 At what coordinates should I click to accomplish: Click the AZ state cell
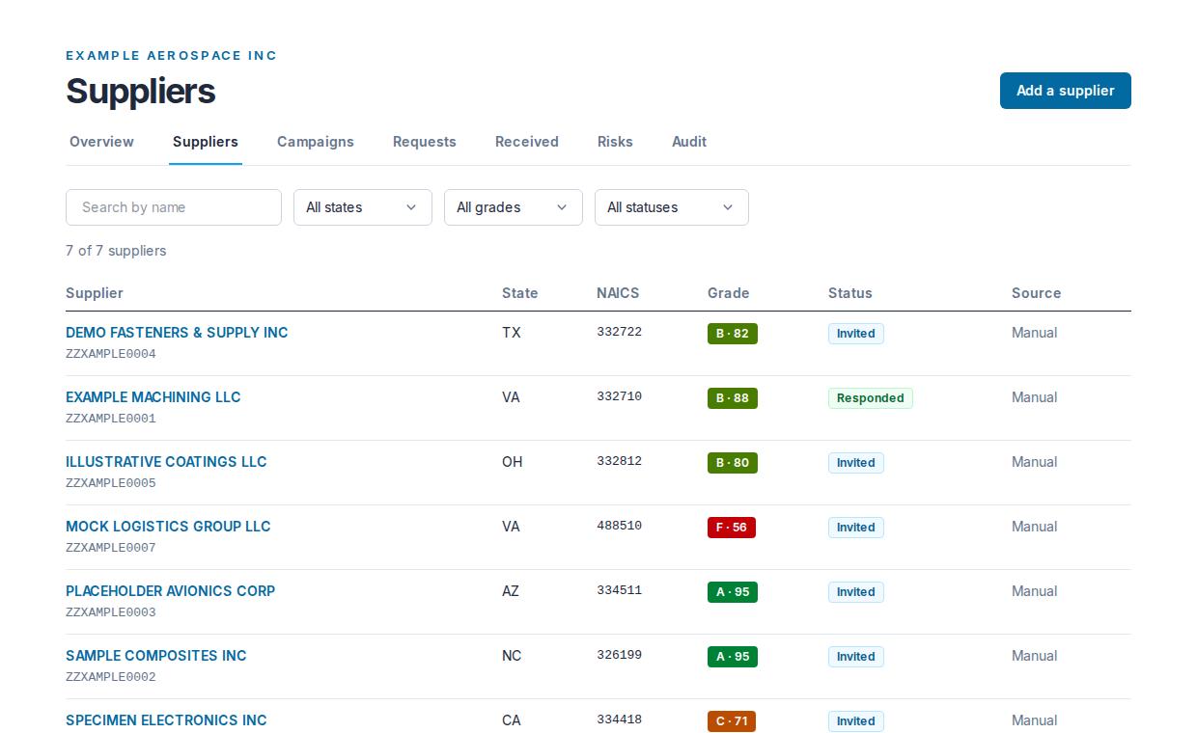click(x=511, y=591)
